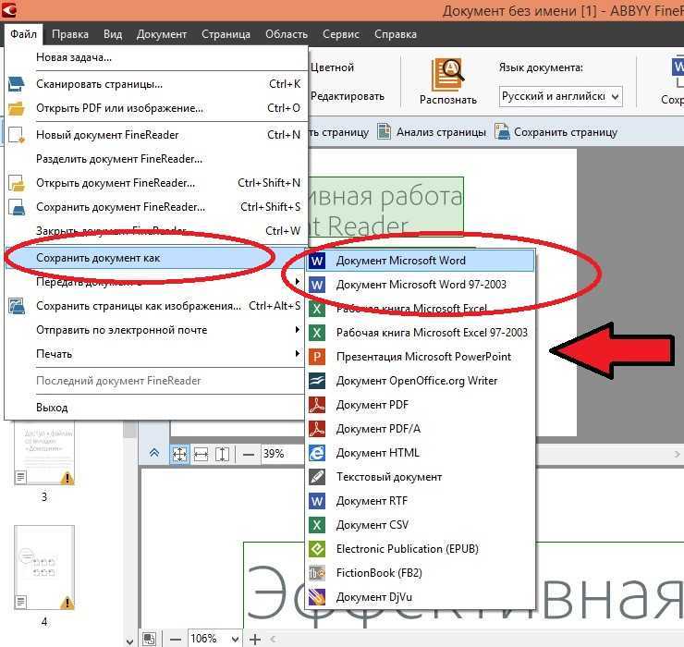Click the 39% zoom value field
The width and height of the screenshot is (684, 647).
282,454
